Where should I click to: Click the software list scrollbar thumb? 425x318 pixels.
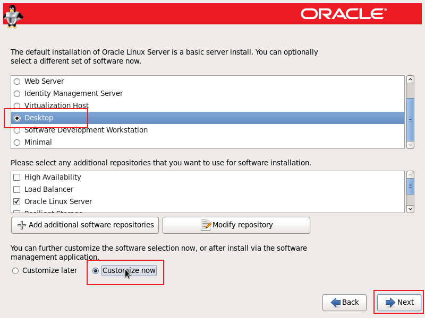410,120
